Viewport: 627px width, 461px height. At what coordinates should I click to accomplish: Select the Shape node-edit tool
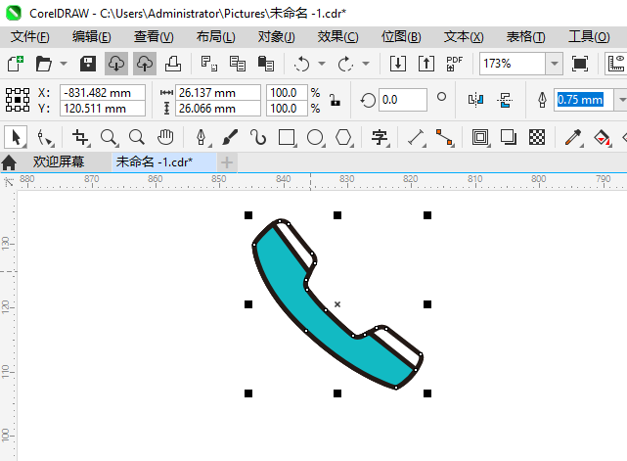tap(45, 138)
